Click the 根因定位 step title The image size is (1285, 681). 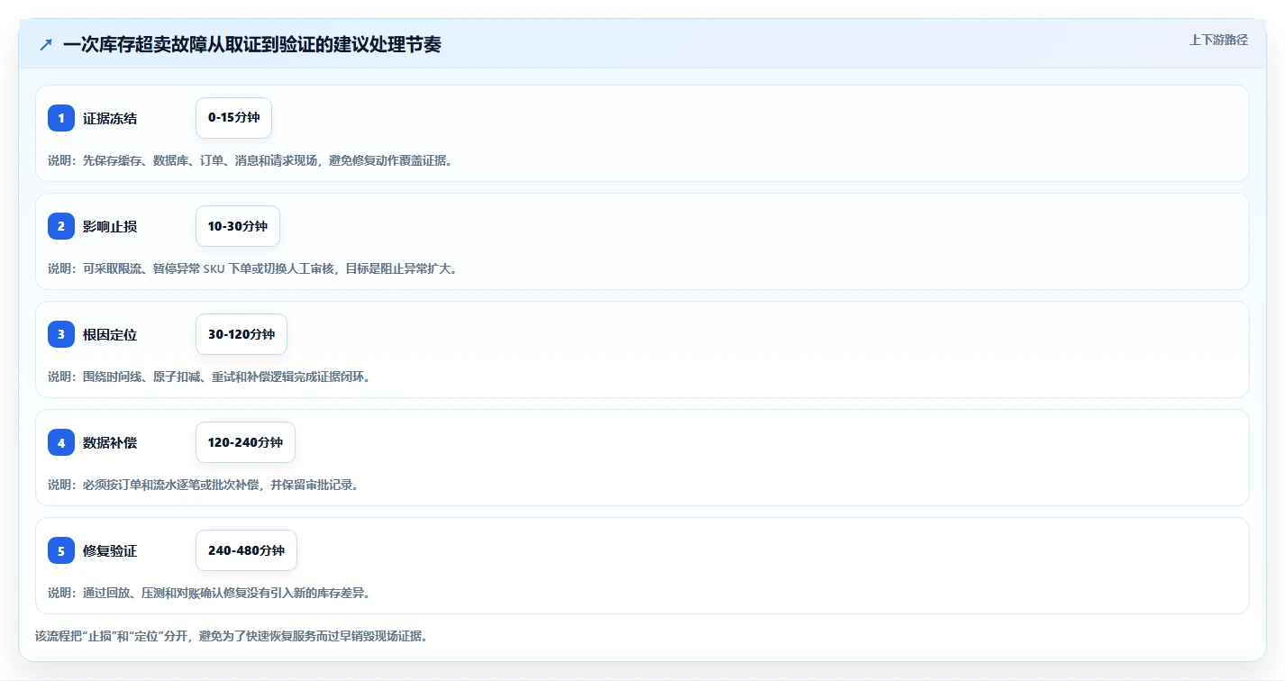coord(110,334)
